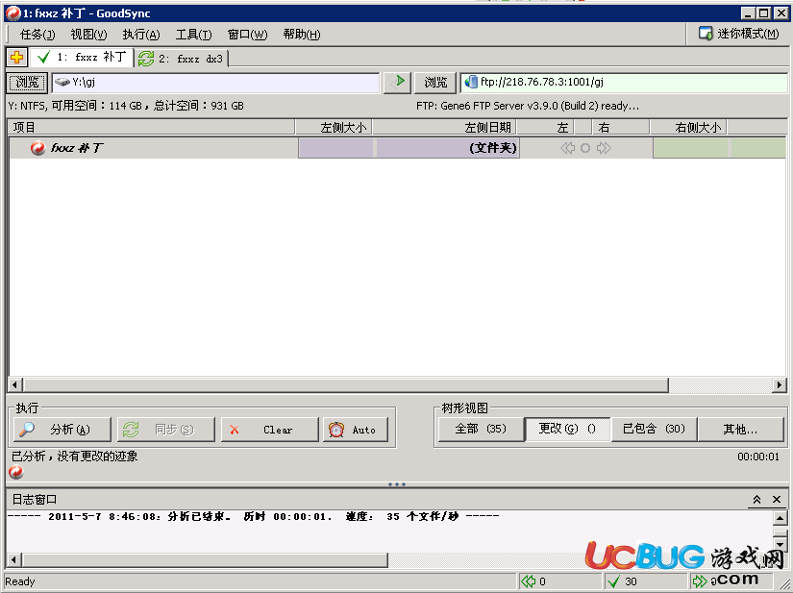Click the yellow plus new job icon

[x=16, y=57]
